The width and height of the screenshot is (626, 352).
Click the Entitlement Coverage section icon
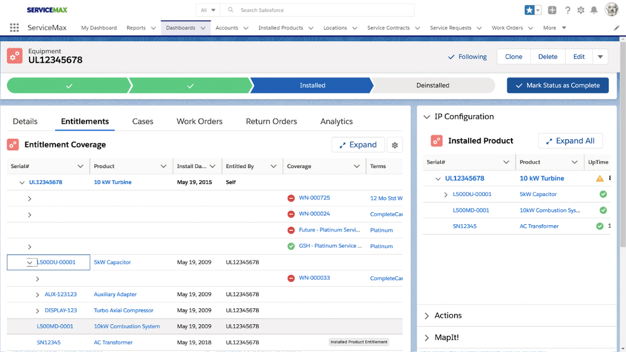[13, 144]
